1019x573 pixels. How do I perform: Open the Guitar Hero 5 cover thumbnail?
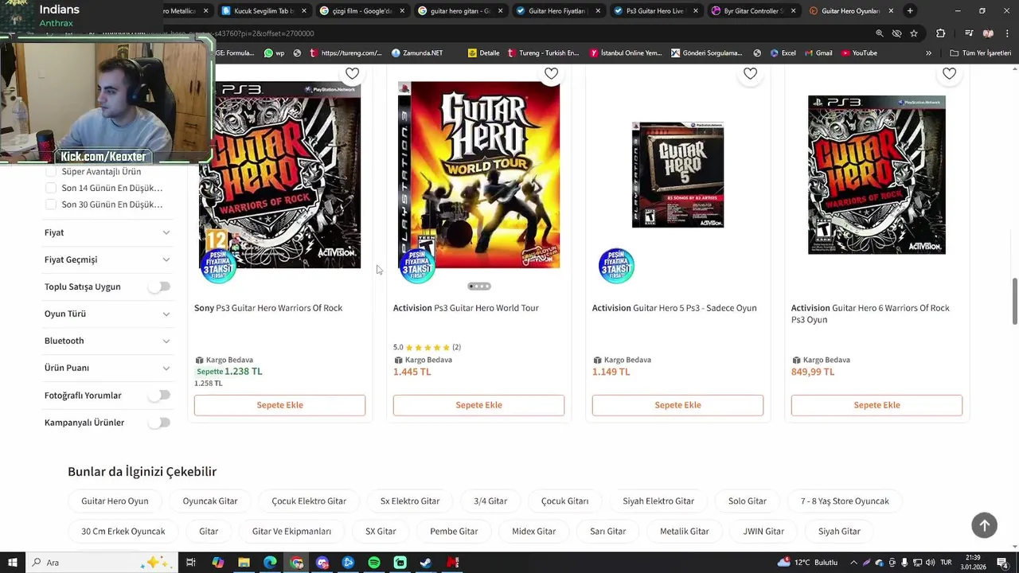(x=677, y=175)
